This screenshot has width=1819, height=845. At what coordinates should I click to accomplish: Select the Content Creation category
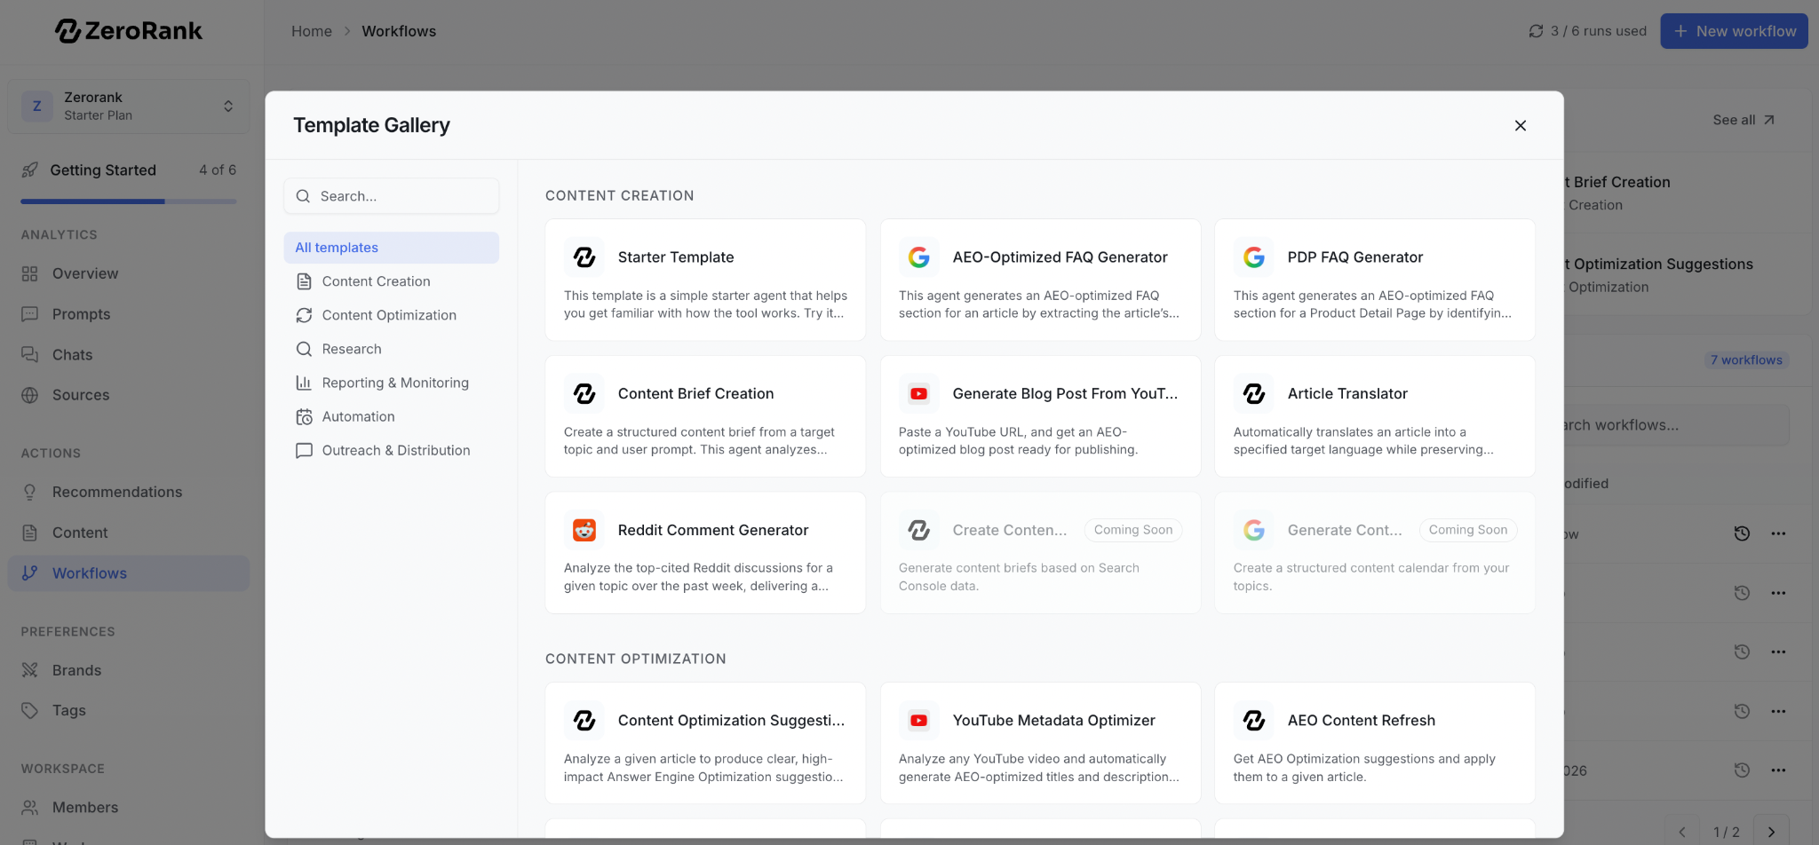[376, 281]
